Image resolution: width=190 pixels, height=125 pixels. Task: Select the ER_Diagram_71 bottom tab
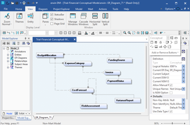(x=43, y=117)
